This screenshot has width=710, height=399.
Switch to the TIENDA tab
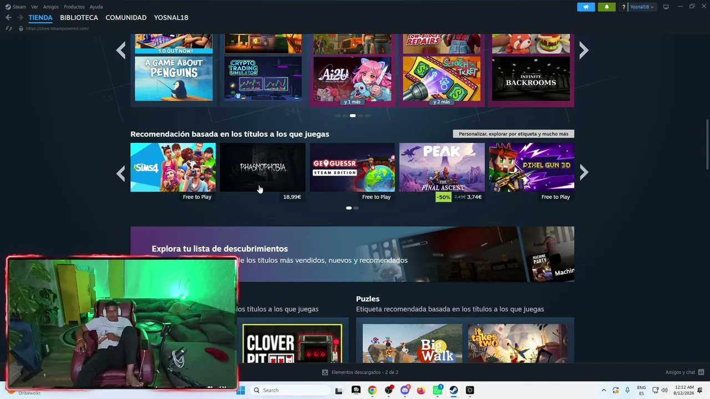click(x=40, y=18)
